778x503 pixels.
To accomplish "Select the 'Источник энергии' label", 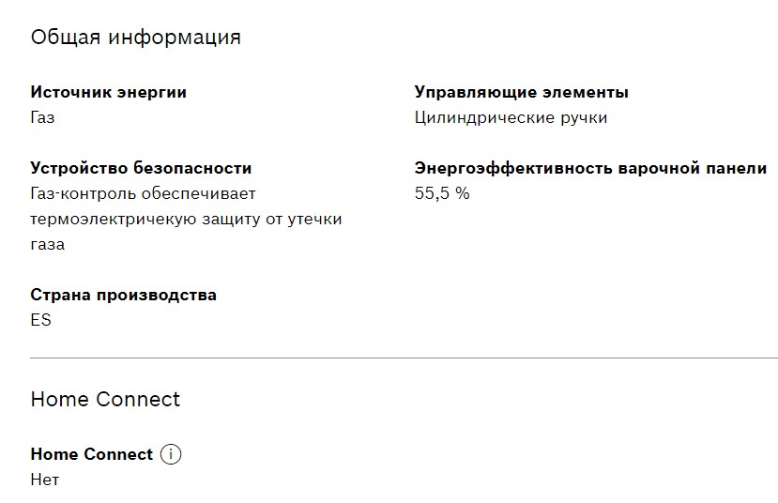I will click(x=108, y=92).
